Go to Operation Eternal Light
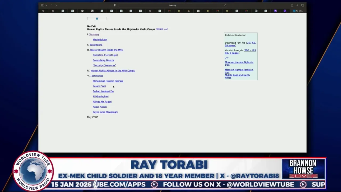 click(x=105, y=55)
